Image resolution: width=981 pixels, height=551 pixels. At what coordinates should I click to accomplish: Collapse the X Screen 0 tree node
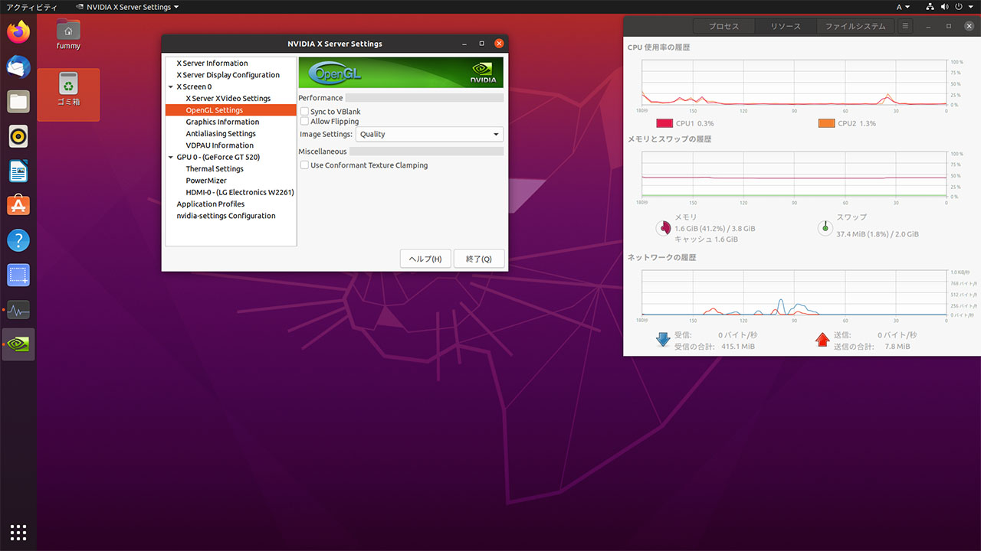[x=170, y=87]
